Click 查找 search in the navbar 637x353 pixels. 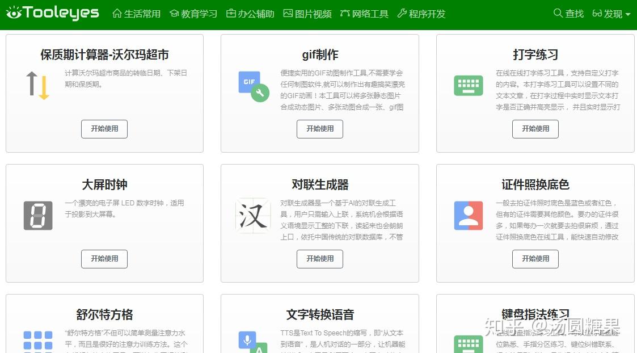(568, 14)
